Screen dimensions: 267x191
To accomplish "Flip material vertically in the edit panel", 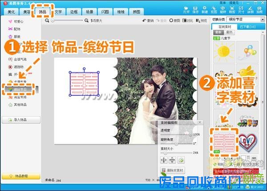I will [x=172, y=159].
